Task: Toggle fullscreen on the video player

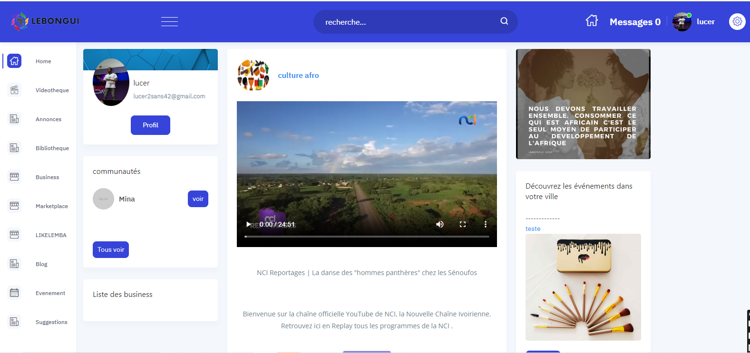Action: [463, 224]
